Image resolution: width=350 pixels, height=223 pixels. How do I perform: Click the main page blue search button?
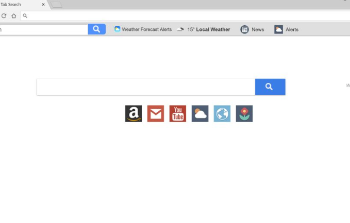(x=270, y=87)
